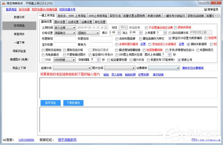This screenshot has height=145, width=223.
Task: Uncheck 清除关联推荐 checkbox
Action: [x=188, y=45]
